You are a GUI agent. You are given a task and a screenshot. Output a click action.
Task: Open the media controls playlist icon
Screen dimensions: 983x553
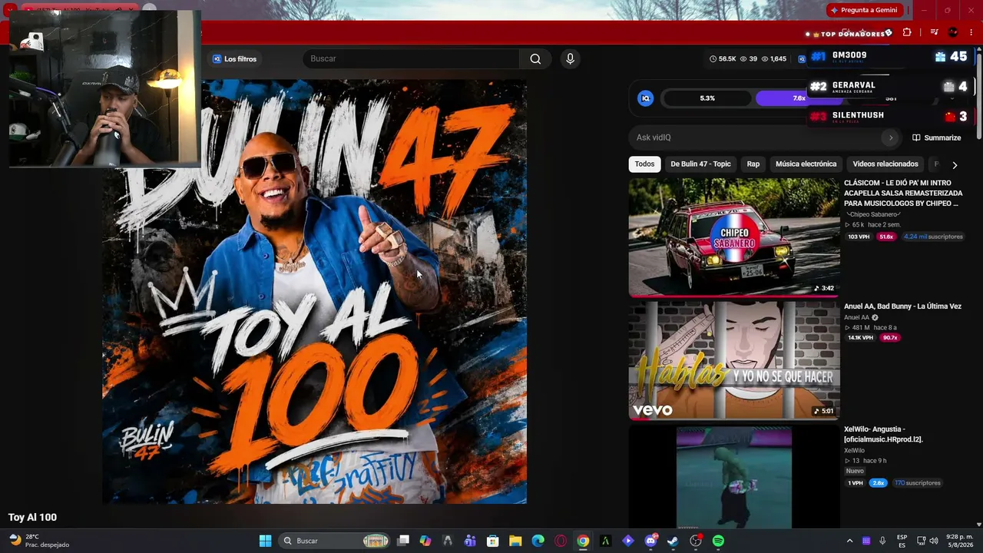pyautogui.click(x=934, y=32)
